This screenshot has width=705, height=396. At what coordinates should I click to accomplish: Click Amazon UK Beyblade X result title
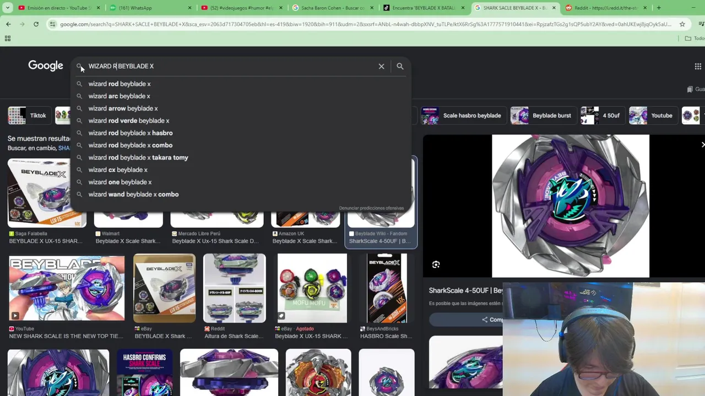(305, 241)
